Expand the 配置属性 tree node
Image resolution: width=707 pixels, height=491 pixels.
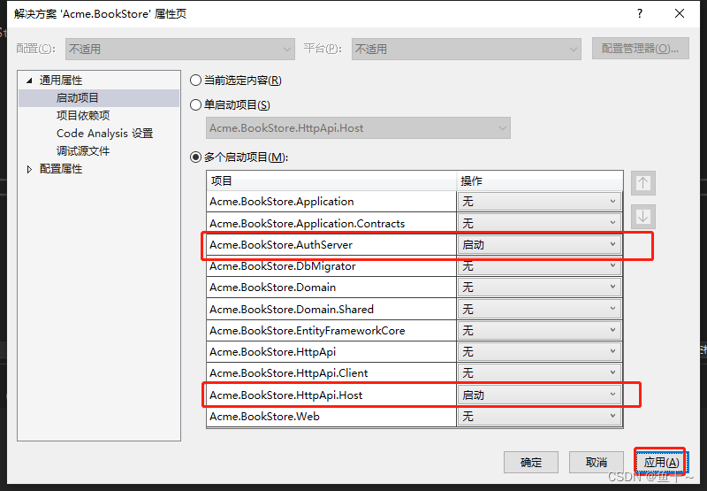point(29,169)
